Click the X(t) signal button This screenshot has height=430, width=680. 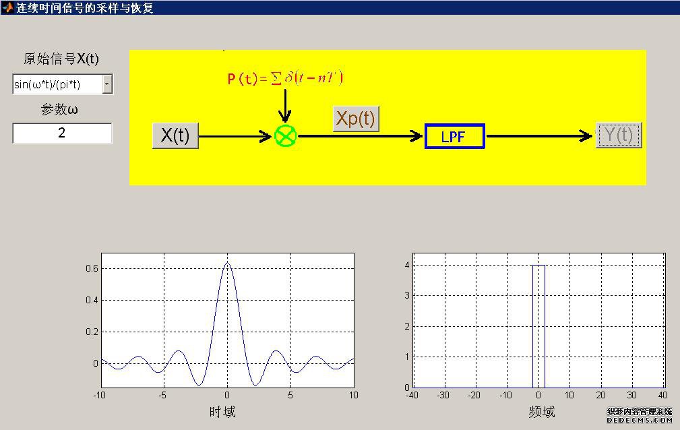tap(176, 136)
